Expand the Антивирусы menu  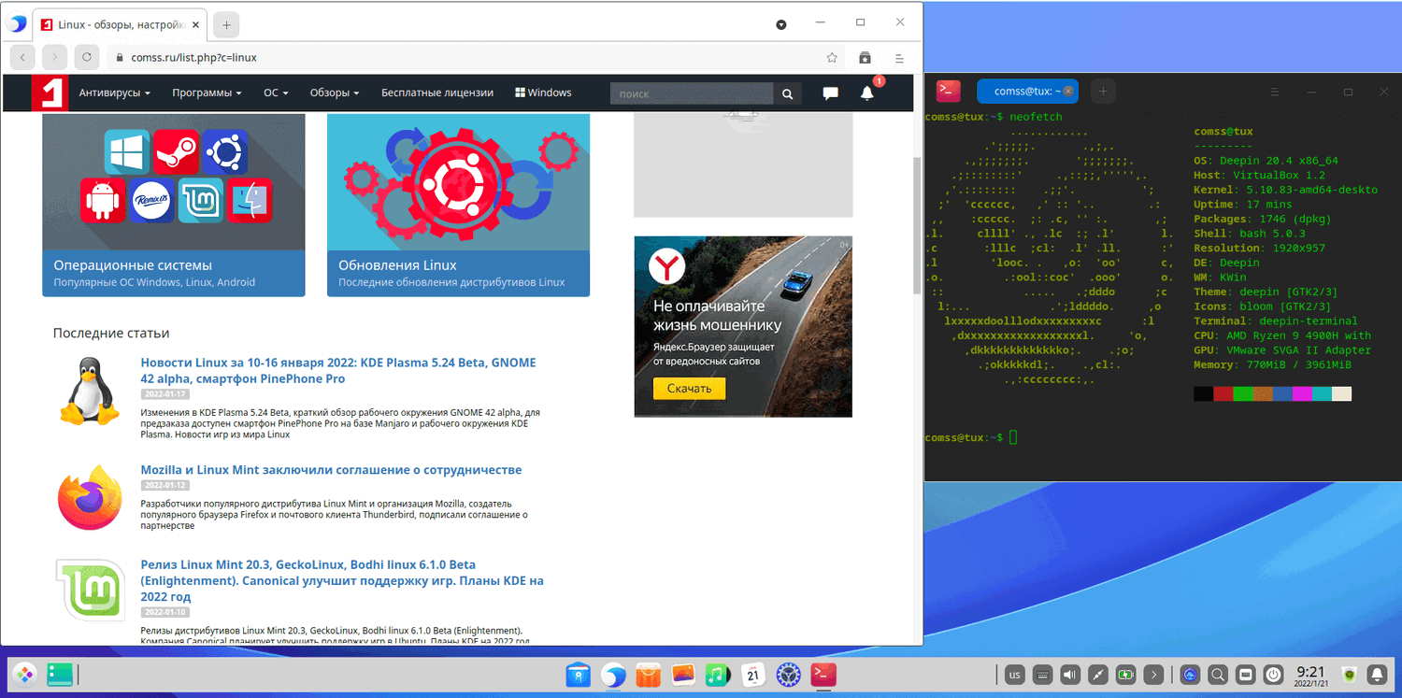(116, 93)
